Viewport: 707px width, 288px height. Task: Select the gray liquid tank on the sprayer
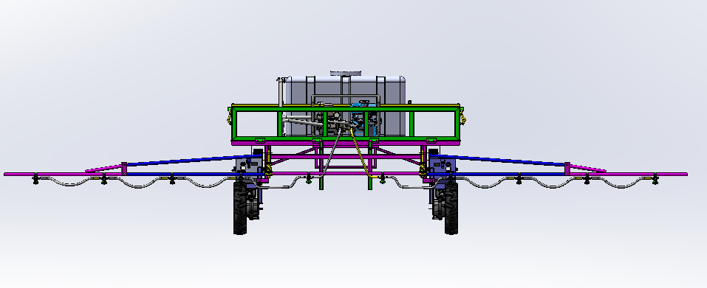(x=345, y=105)
